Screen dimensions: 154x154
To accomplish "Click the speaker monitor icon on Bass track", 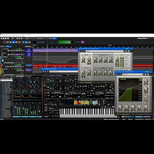I will (x=8, y=67).
